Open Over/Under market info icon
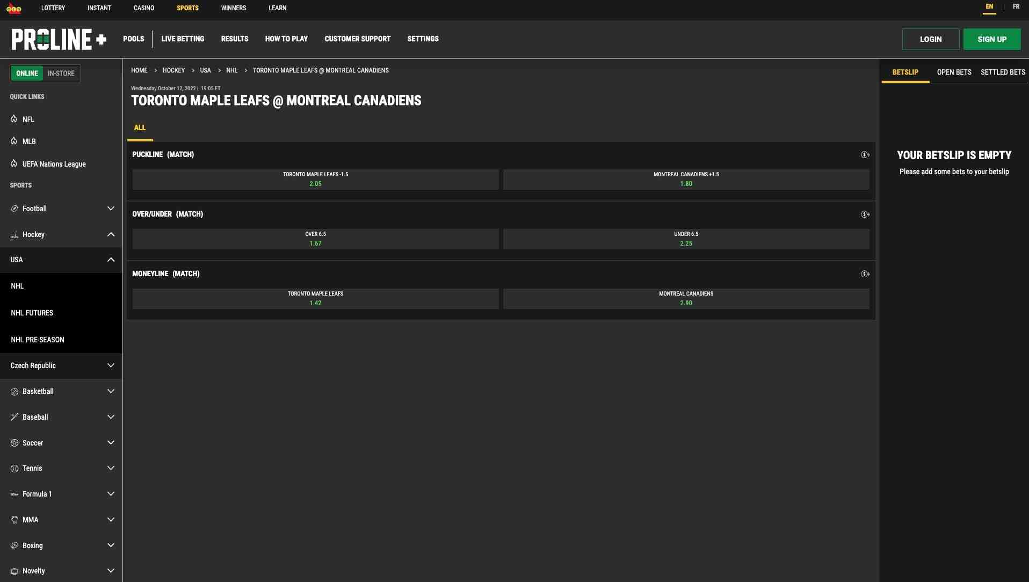1029x582 pixels. [x=865, y=214]
